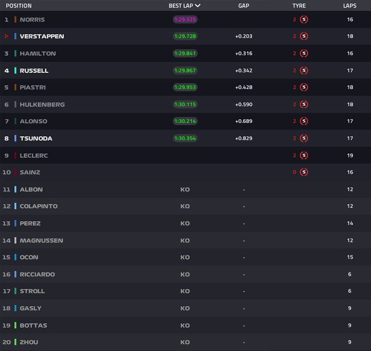Screen dimensions: 371x351
Task: Click Leclerc's soft tyre icon
Action: point(304,156)
